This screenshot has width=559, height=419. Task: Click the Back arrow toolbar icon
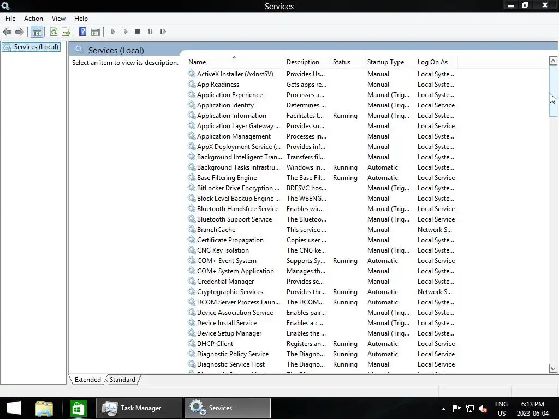(7, 32)
